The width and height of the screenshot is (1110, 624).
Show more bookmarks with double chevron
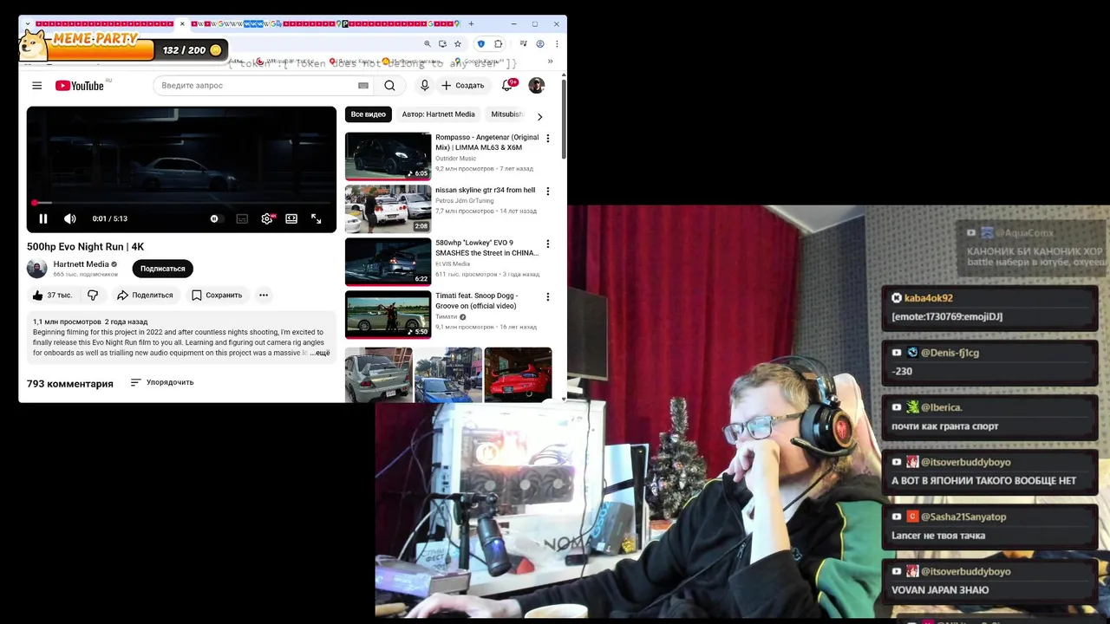coord(550,62)
